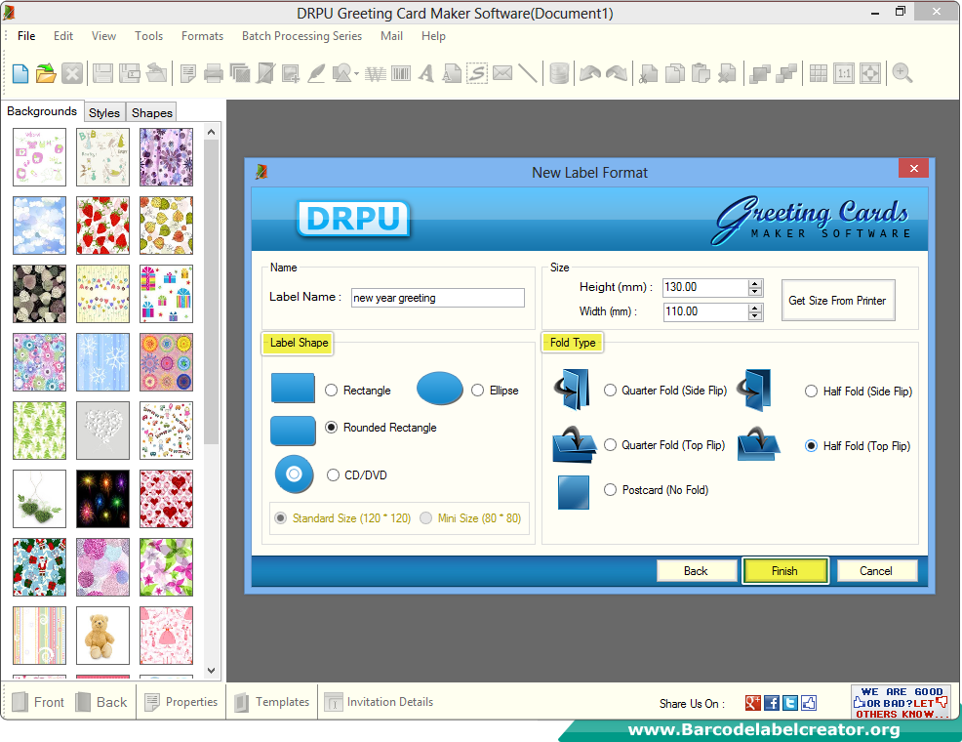Select the text A tool icon
The height and width of the screenshot is (742, 962).
click(x=426, y=73)
